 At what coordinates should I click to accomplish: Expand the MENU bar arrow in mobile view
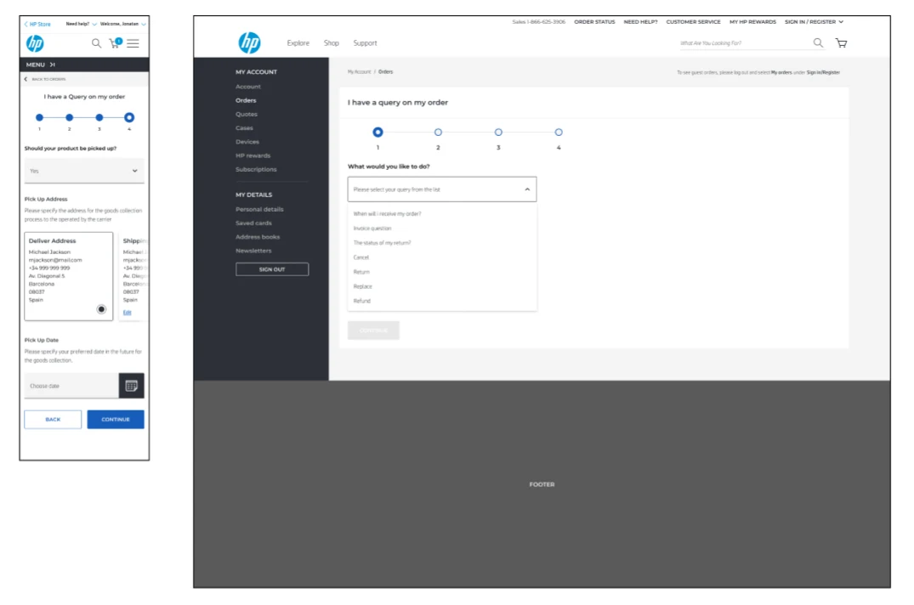tap(53, 65)
